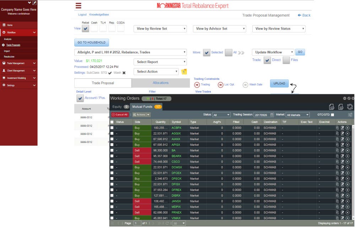Select the Mutual Funds tab
The image size is (356, 240).
[x=147, y=107]
